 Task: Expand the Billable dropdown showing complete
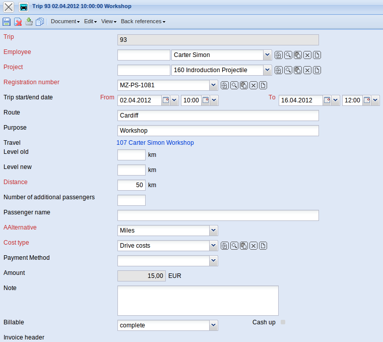[x=214, y=325]
